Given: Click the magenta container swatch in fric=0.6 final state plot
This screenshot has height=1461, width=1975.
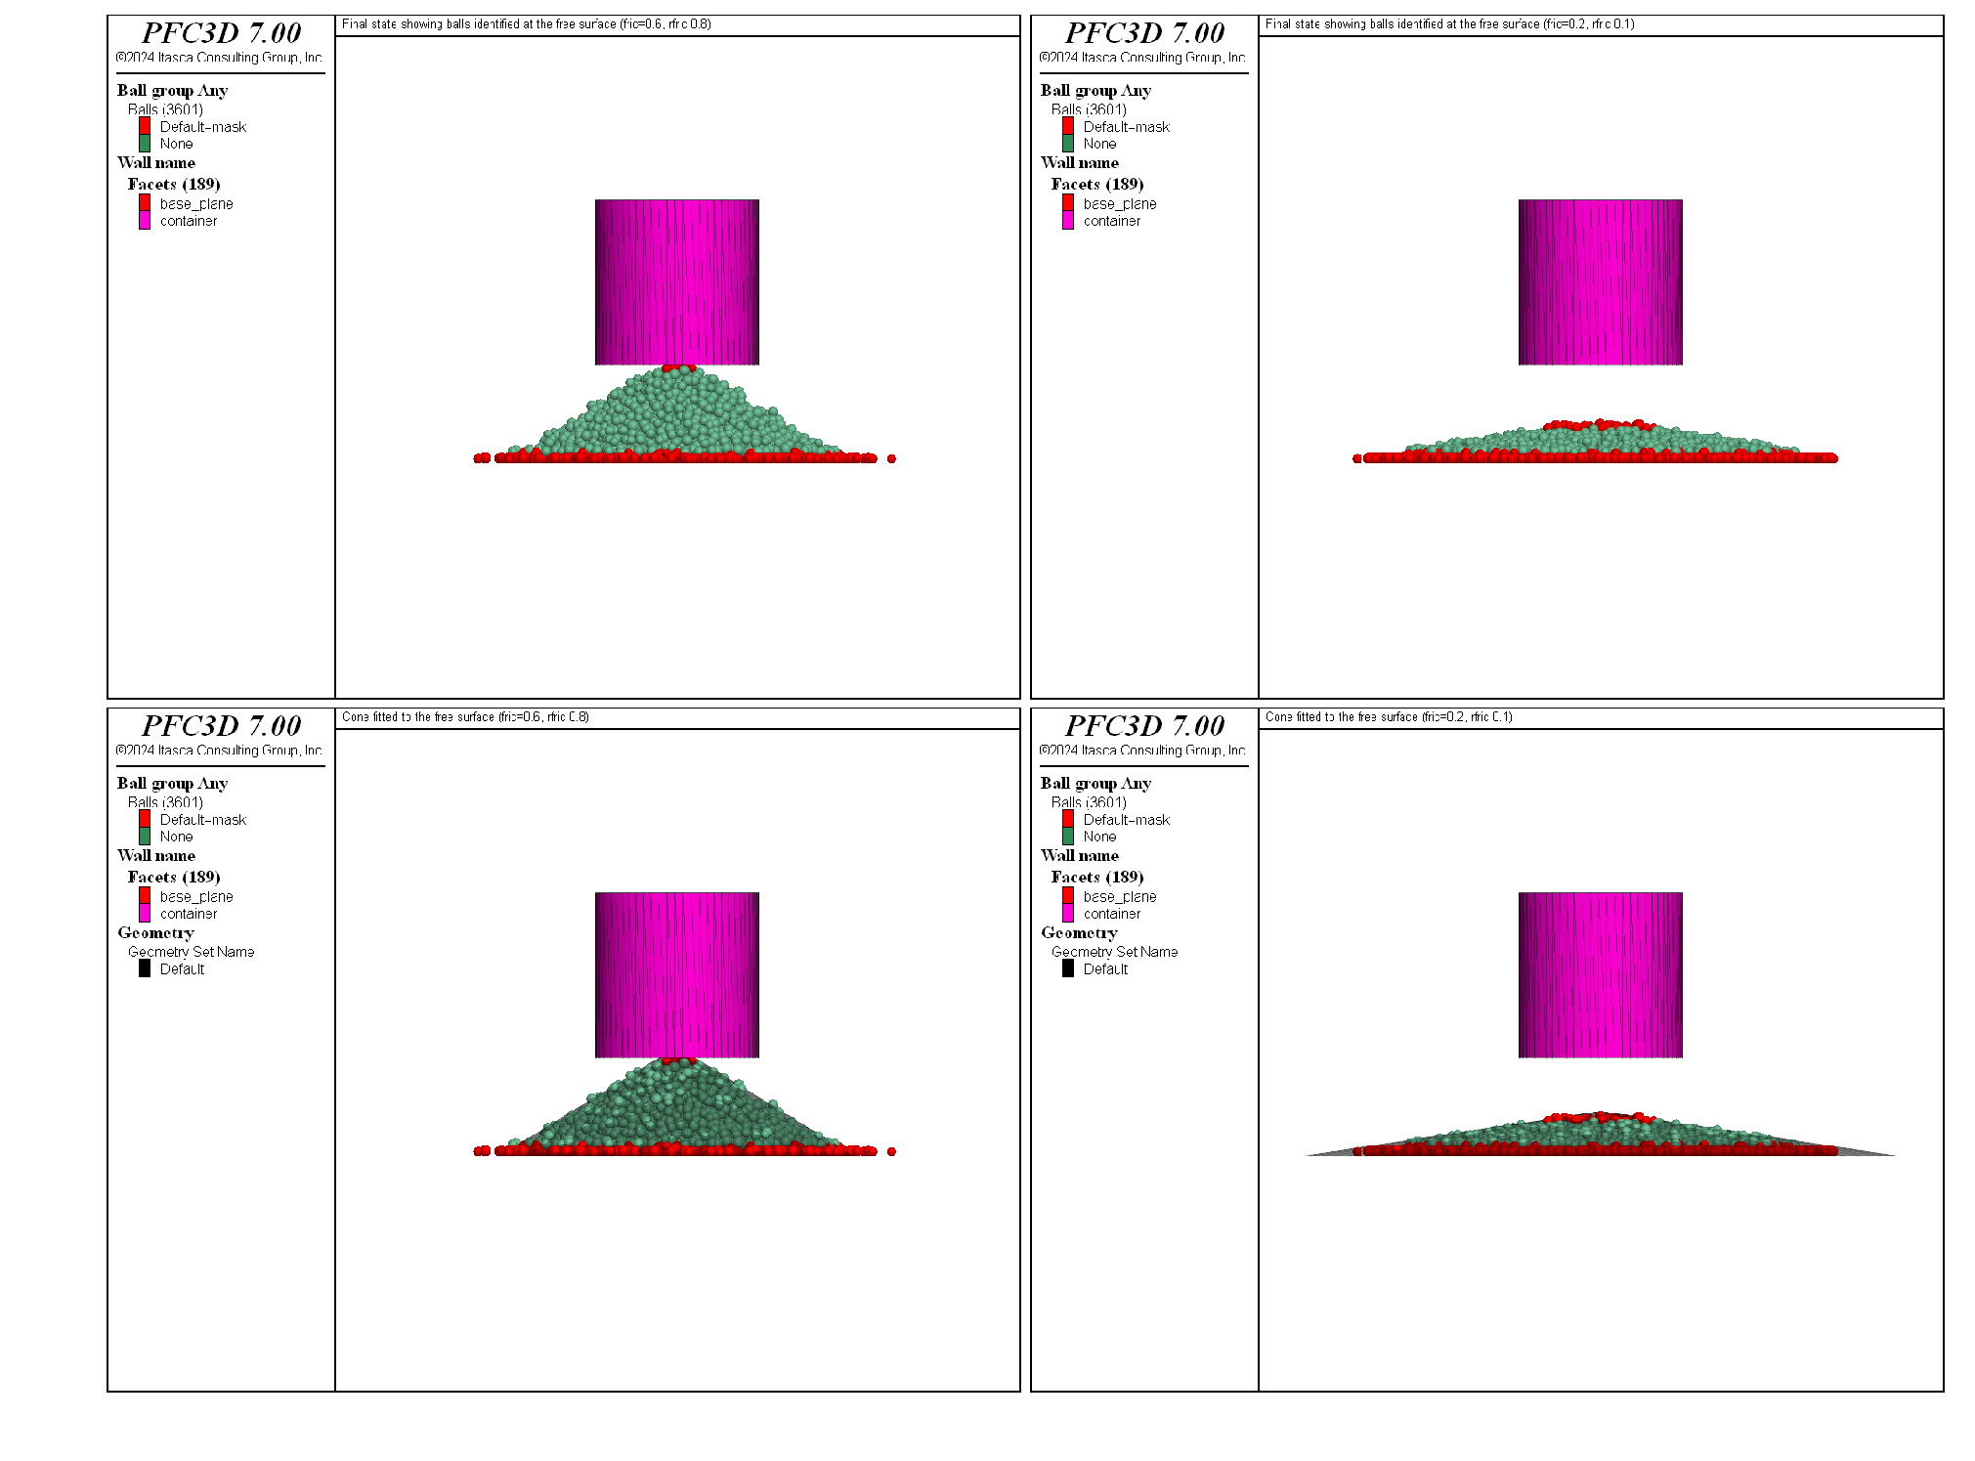Looking at the screenshot, I should click(x=145, y=221).
